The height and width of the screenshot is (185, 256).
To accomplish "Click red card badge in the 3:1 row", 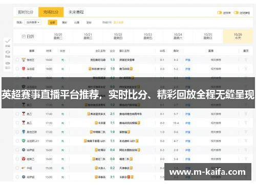I will (129, 177).
